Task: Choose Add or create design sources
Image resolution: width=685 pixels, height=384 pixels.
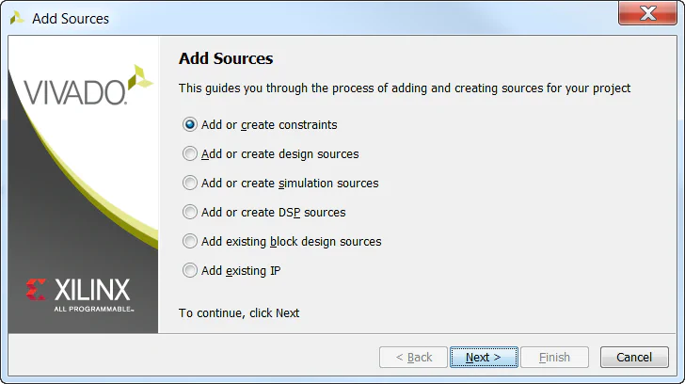Action: click(191, 153)
